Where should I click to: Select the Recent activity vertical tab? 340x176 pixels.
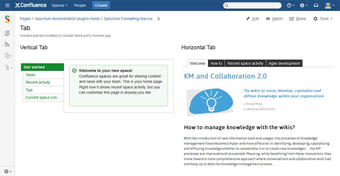pos(43,82)
